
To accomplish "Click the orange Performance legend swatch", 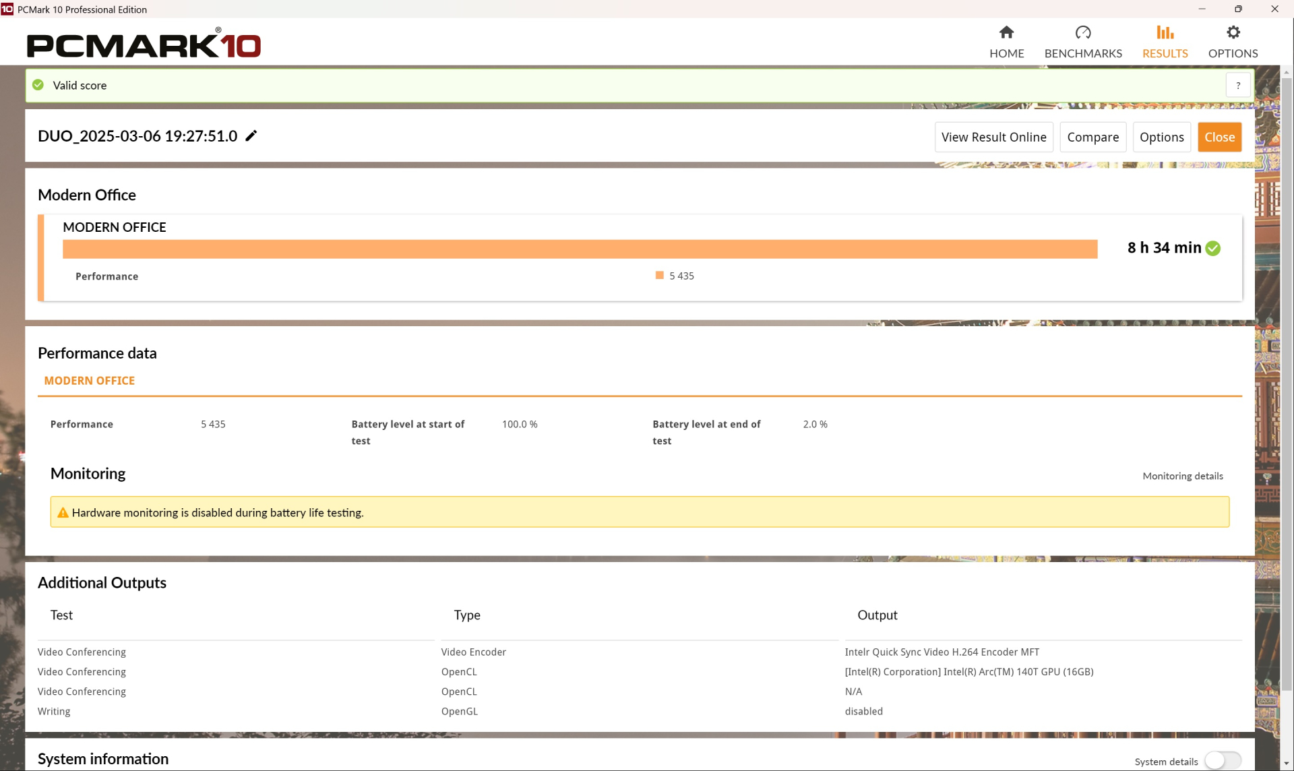I will click(659, 275).
